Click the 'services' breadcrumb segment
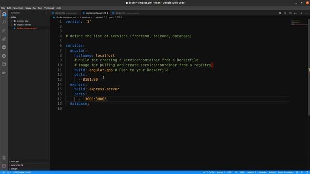 pyautogui.click(x=86, y=17)
